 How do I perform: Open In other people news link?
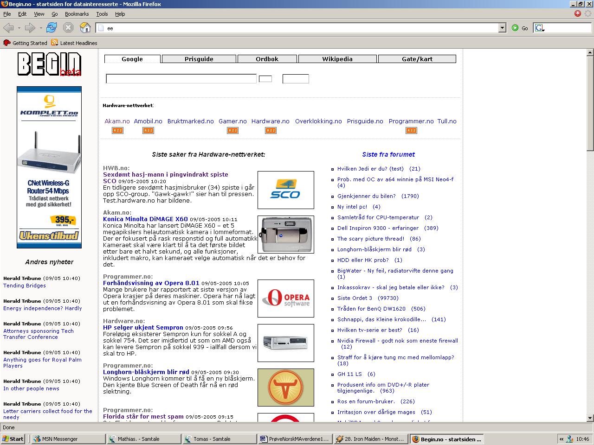tap(32, 388)
